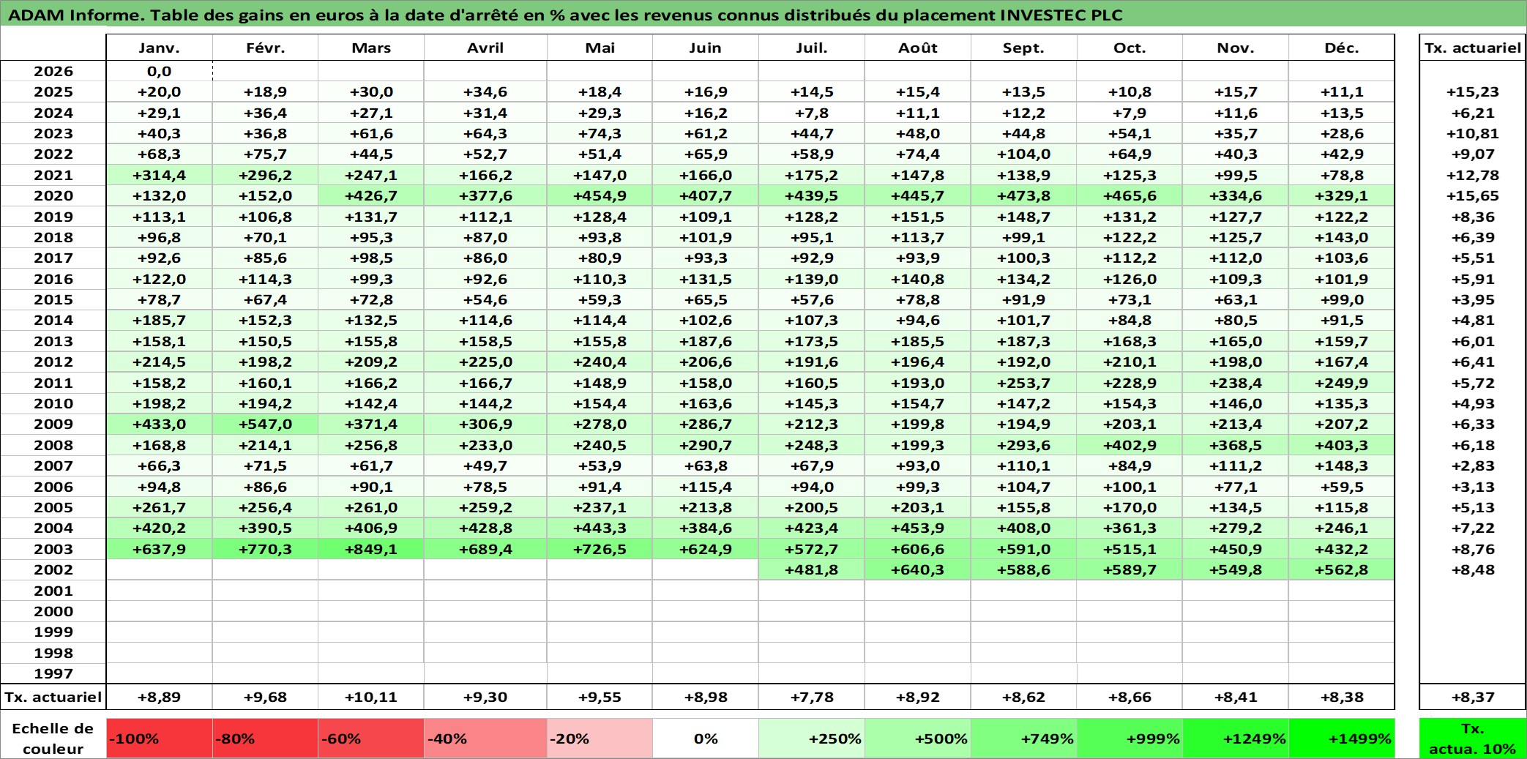Image resolution: width=1527 pixels, height=759 pixels.
Task: Click the +15,65 actuarial rate for 2020
Action: [1473, 195]
